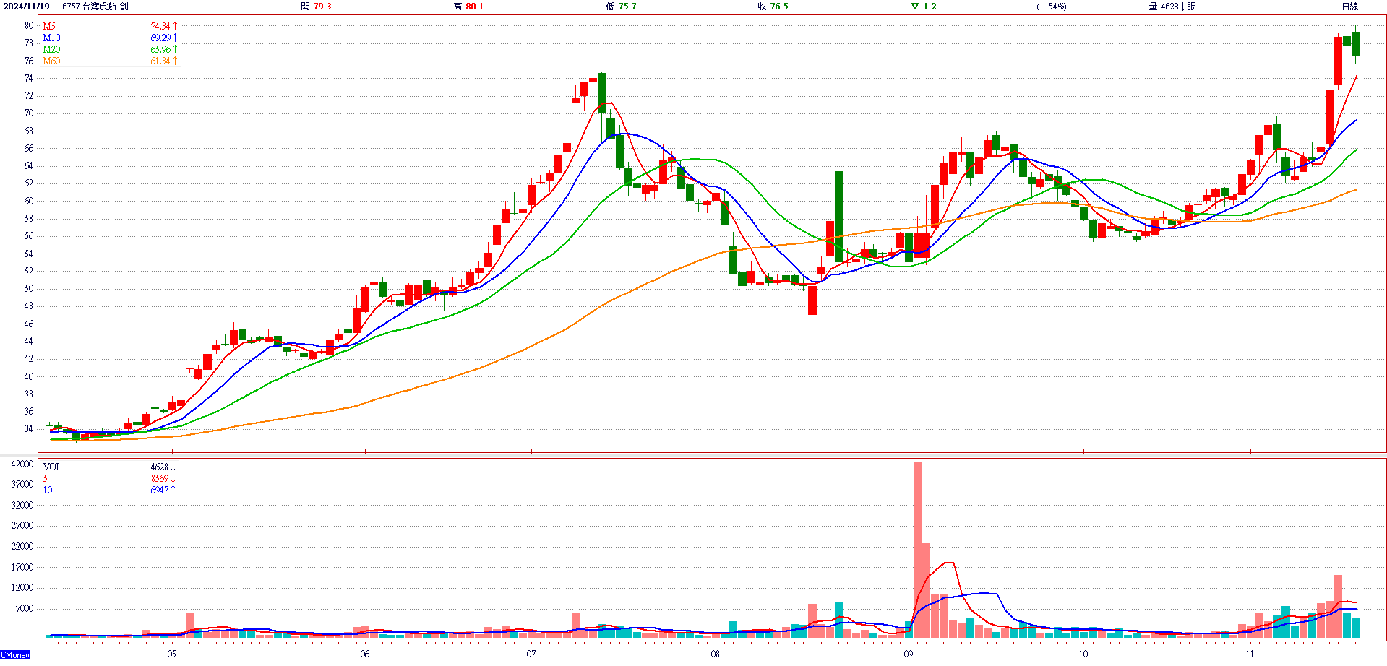Click the opening price 79.3 in header
1387x666 pixels.
coord(322,7)
